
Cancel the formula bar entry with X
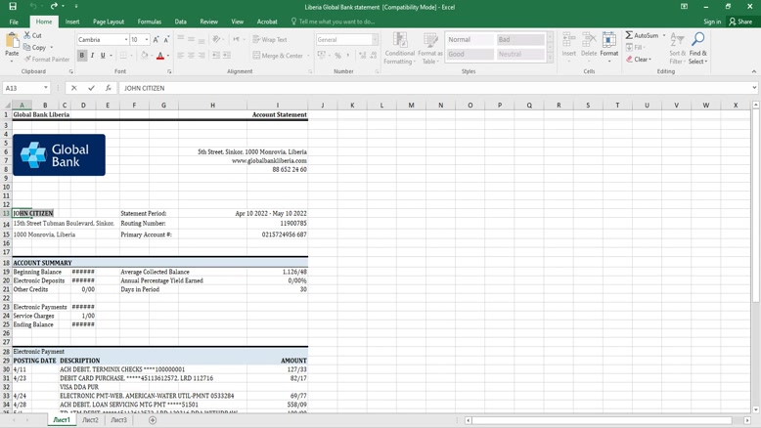click(x=73, y=88)
